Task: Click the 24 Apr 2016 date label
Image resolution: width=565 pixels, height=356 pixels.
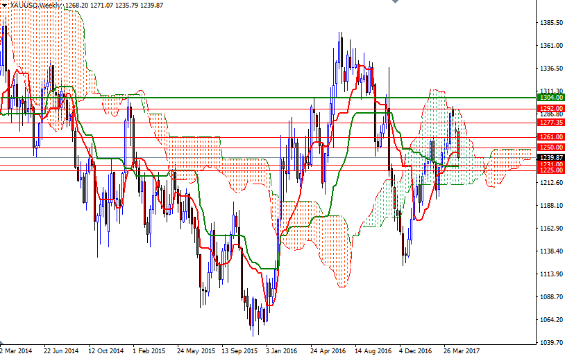Action: (x=328, y=351)
